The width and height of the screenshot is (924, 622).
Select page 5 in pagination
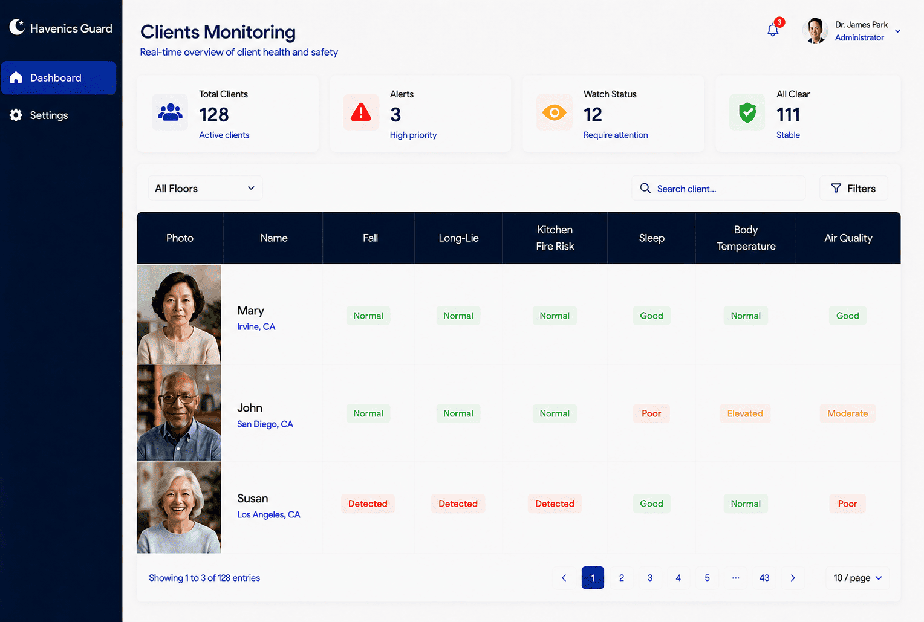coord(707,578)
